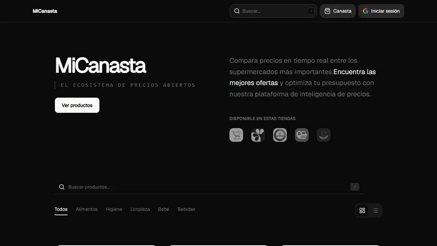Switch to list view layout
Screen dimensions: 437x246
tap(375, 210)
